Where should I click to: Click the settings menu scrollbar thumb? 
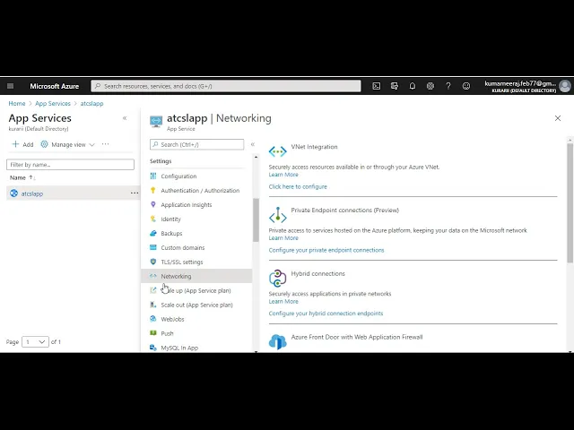[x=256, y=220]
